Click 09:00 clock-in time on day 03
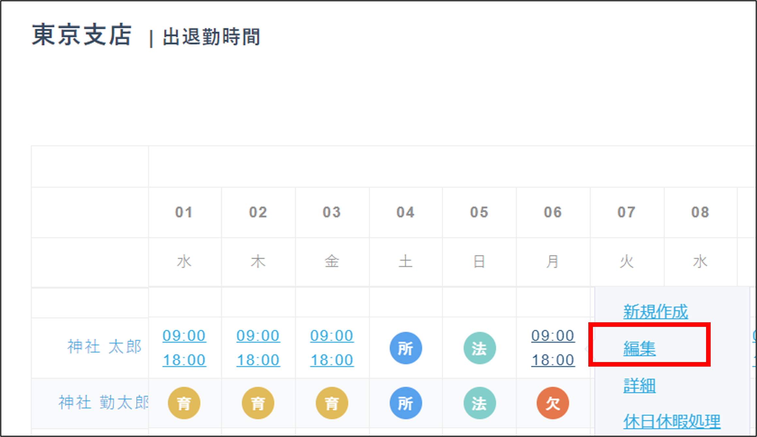Image resolution: width=757 pixels, height=437 pixels. click(332, 336)
